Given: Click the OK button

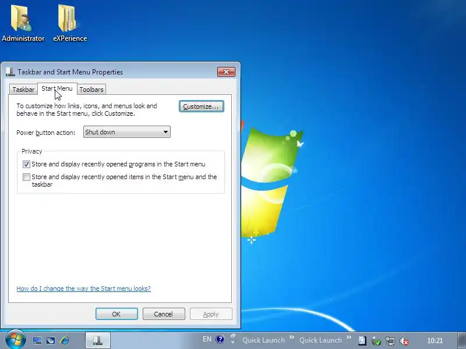Looking at the screenshot, I should [x=116, y=314].
